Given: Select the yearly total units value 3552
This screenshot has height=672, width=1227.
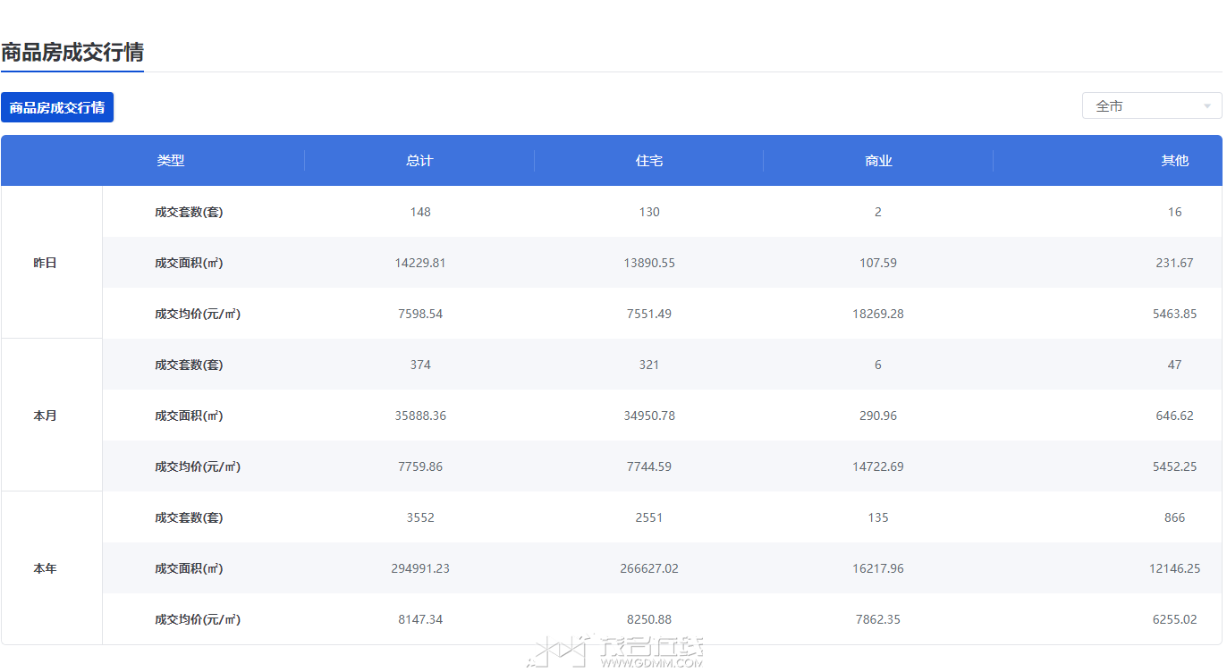Looking at the screenshot, I should (420, 517).
